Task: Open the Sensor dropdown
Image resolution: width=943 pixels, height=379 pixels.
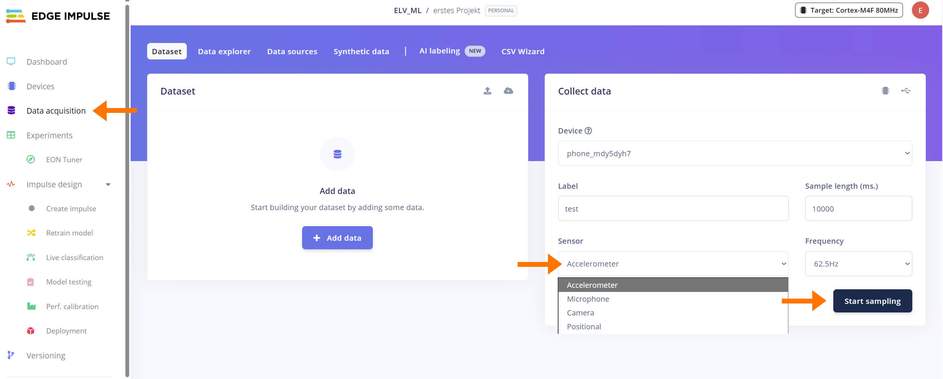Action: (x=673, y=264)
